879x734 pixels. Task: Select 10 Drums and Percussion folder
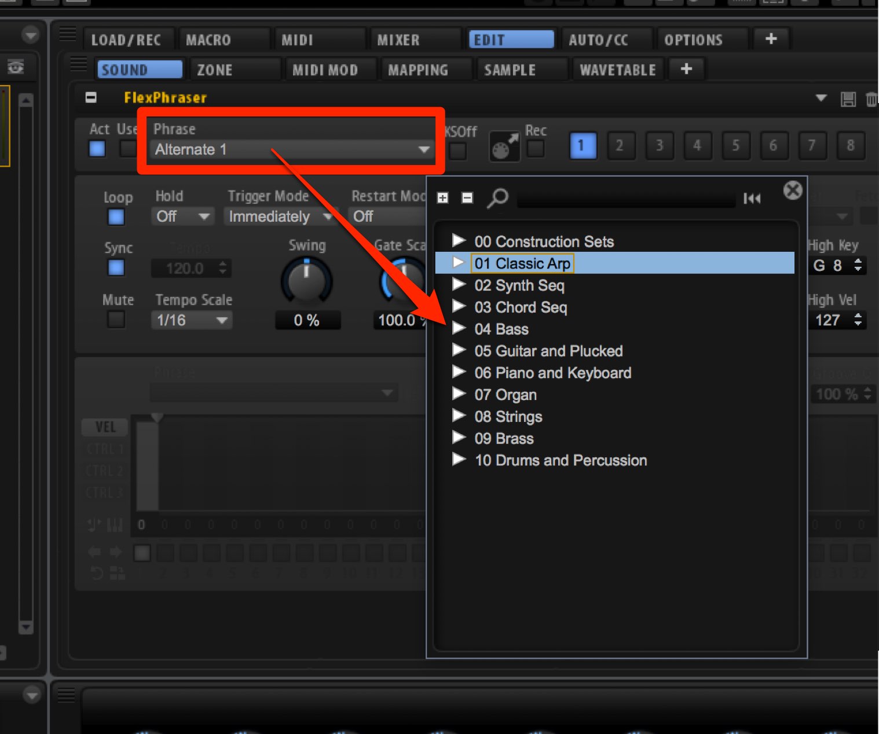coord(561,460)
